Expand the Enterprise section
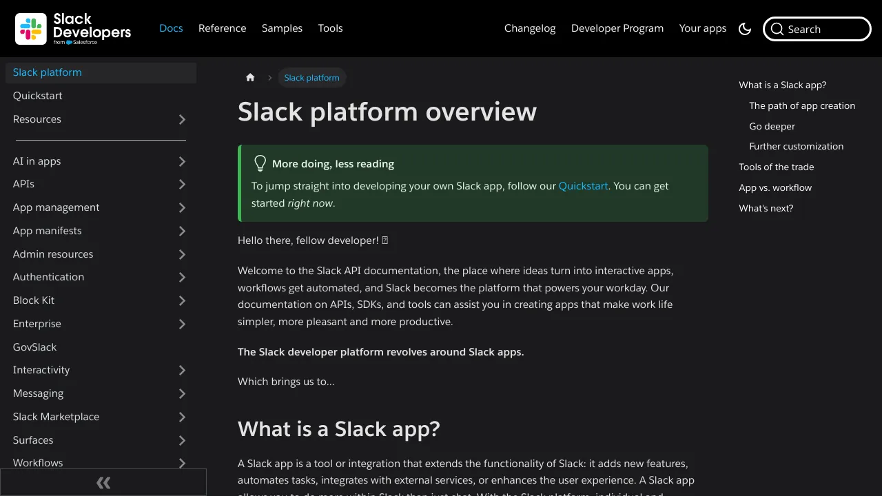The image size is (882, 496). pos(182,324)
